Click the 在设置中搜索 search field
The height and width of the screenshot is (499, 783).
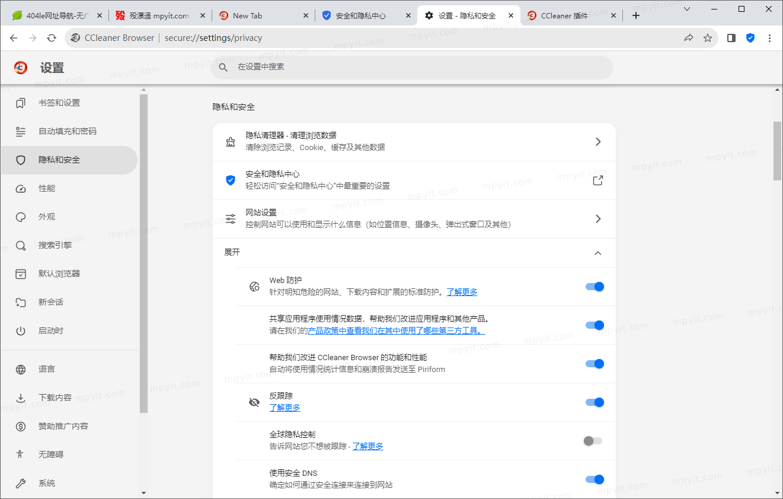(412, 68)
